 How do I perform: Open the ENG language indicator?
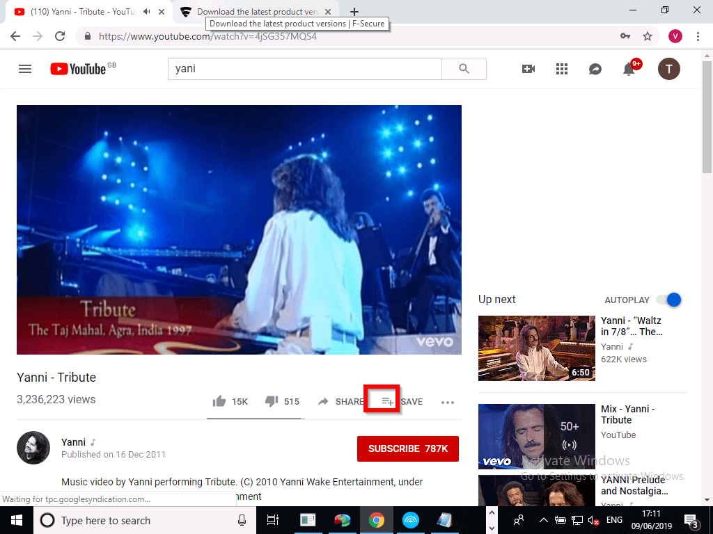click(x=614, y=520)
